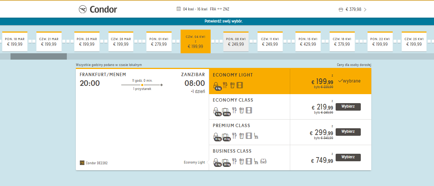Select the date tab Pon. 08 Kwi

tap(236, 42)
